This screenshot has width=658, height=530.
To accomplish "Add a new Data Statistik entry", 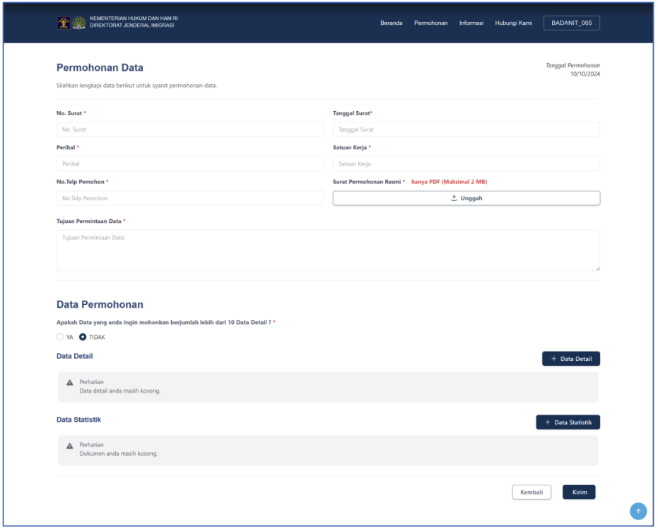I will (x=568, y=422).
